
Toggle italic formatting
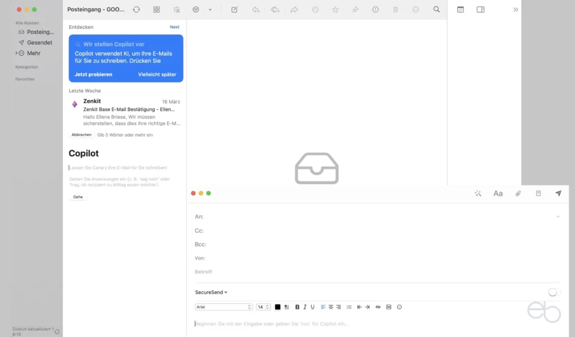tap(305, 307)
